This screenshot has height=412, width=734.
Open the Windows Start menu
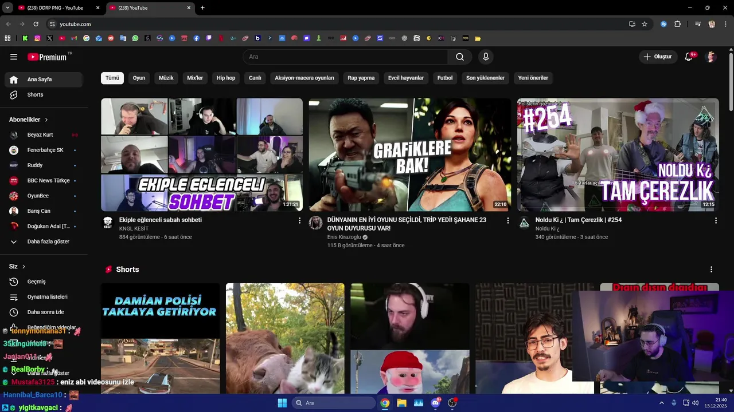282,403
